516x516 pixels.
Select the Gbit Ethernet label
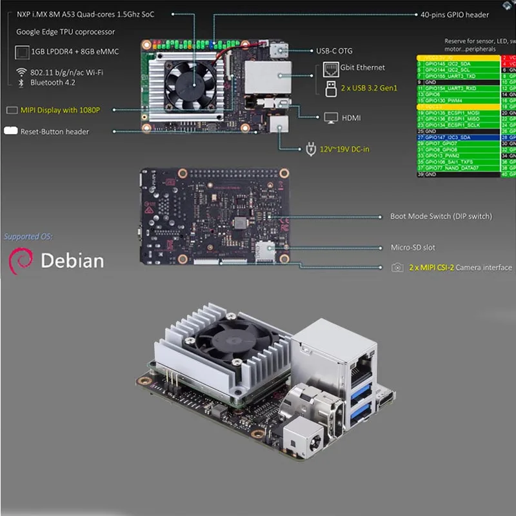pyautogui.click(x=362, y=68)
